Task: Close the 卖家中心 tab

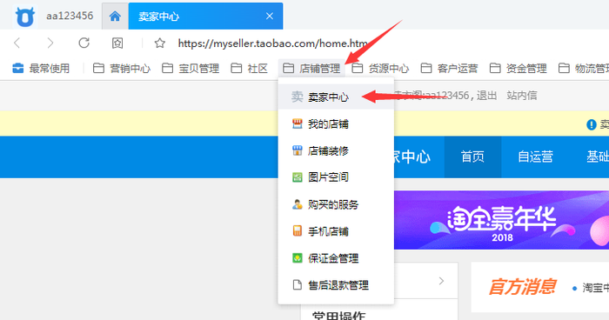Action: pos(270,16)
